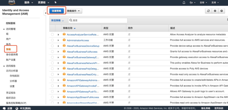Open the fjx account menu
The image size is (228, 110).
click(x=193, y=3)
